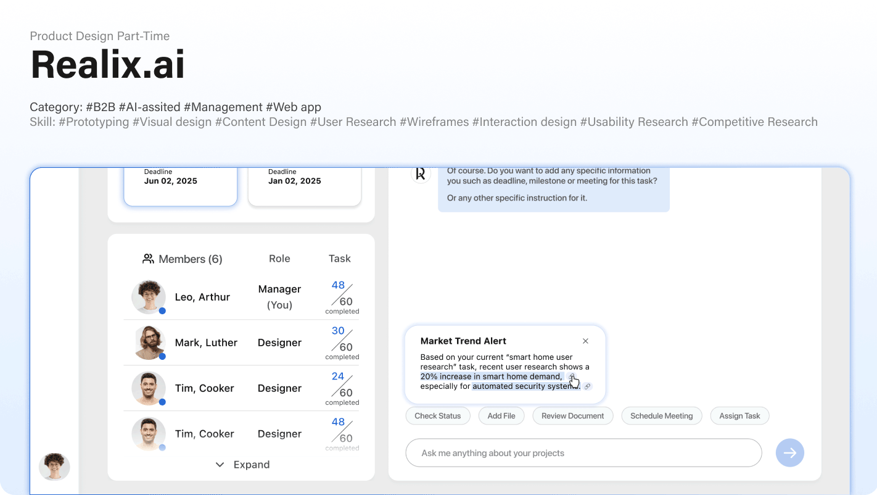Open Mark, Luther's profile photo

pyautogui.click(x=149, y=343)
